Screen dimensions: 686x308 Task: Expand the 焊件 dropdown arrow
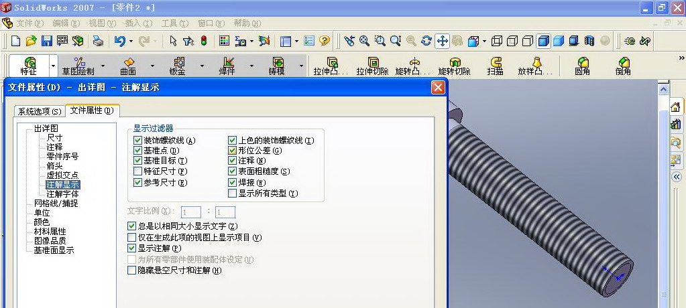[251, 66]
